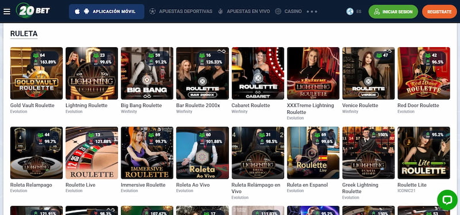The width and height of the screenshot is (460, 215).
Task: Open the Immersive Roulette thumbnail
Action: pos(147,153)
